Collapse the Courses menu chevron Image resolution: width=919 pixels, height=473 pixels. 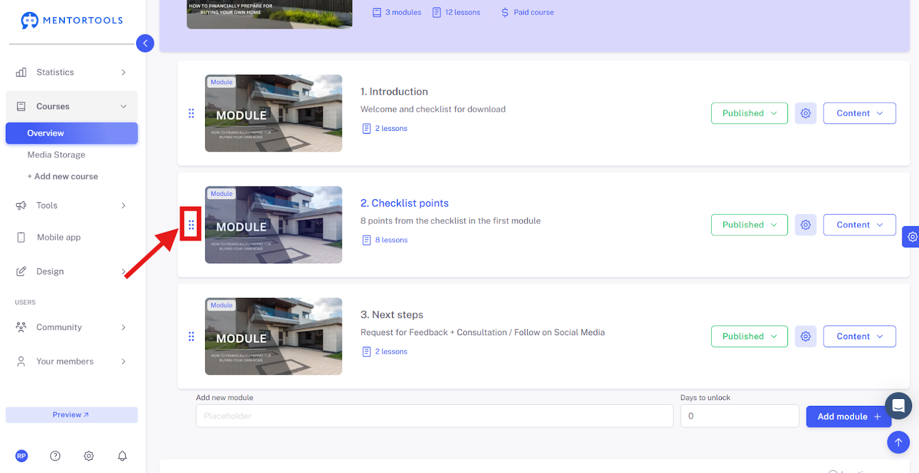point(123,106)
